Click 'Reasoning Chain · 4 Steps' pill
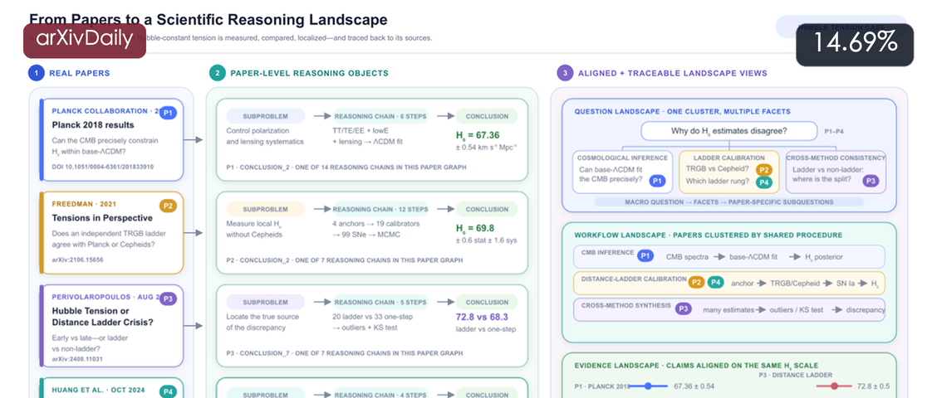937x398 pixels. 380,394
